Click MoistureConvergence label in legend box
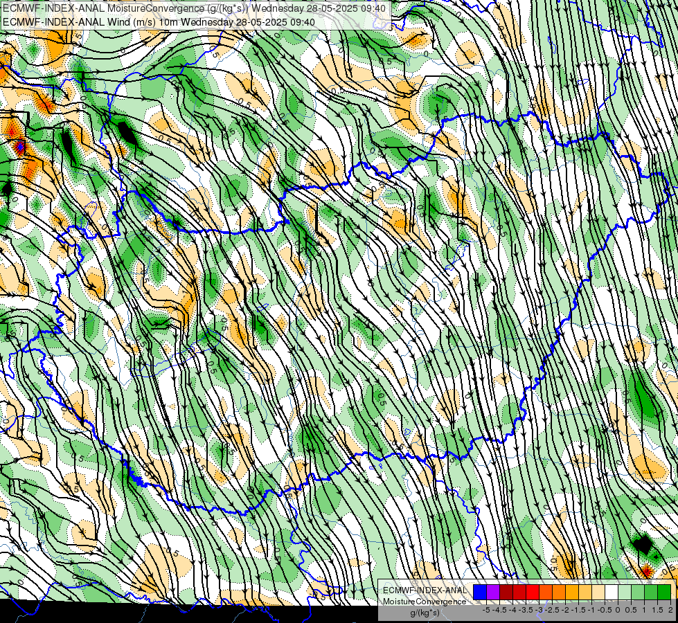This screenshot has height=623, width=678. pos(425,602)
